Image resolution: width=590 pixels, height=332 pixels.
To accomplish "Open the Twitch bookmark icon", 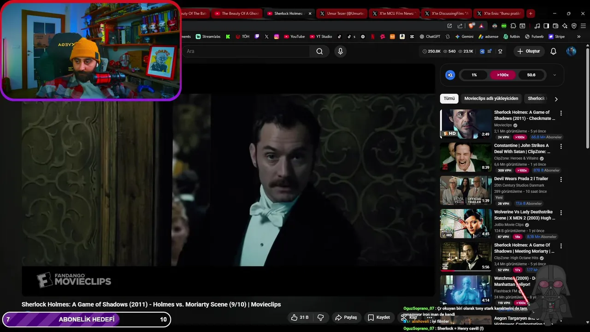I will [x=257, y=36].
